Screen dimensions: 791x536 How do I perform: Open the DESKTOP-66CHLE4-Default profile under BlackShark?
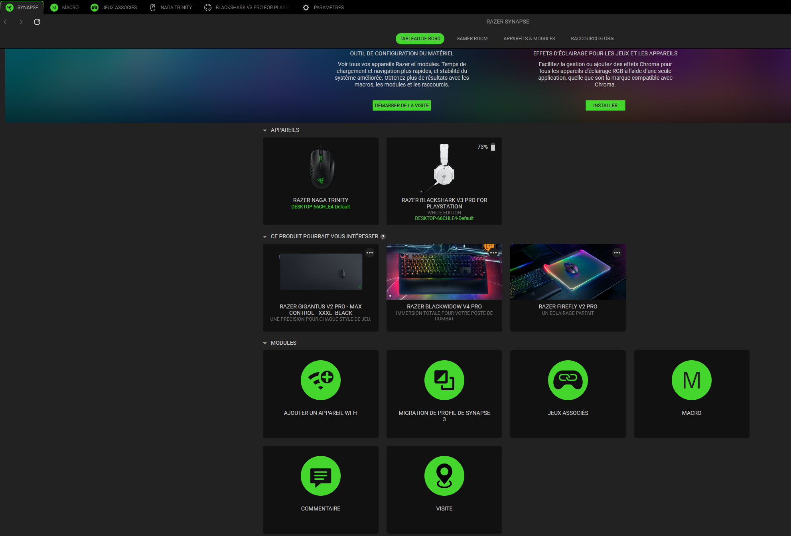[444, 218]
